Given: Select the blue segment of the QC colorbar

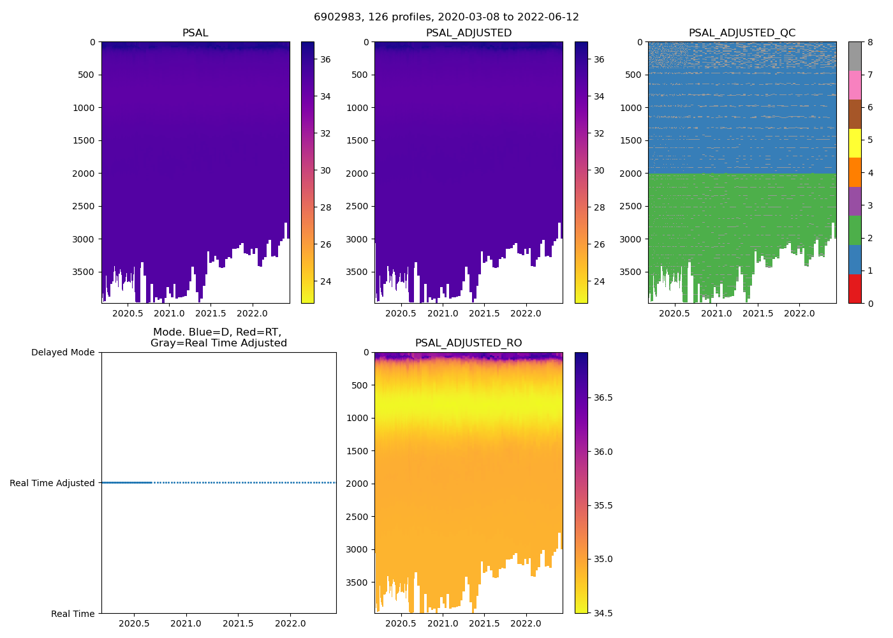Looking at the screenshot, I should [855, 260].
